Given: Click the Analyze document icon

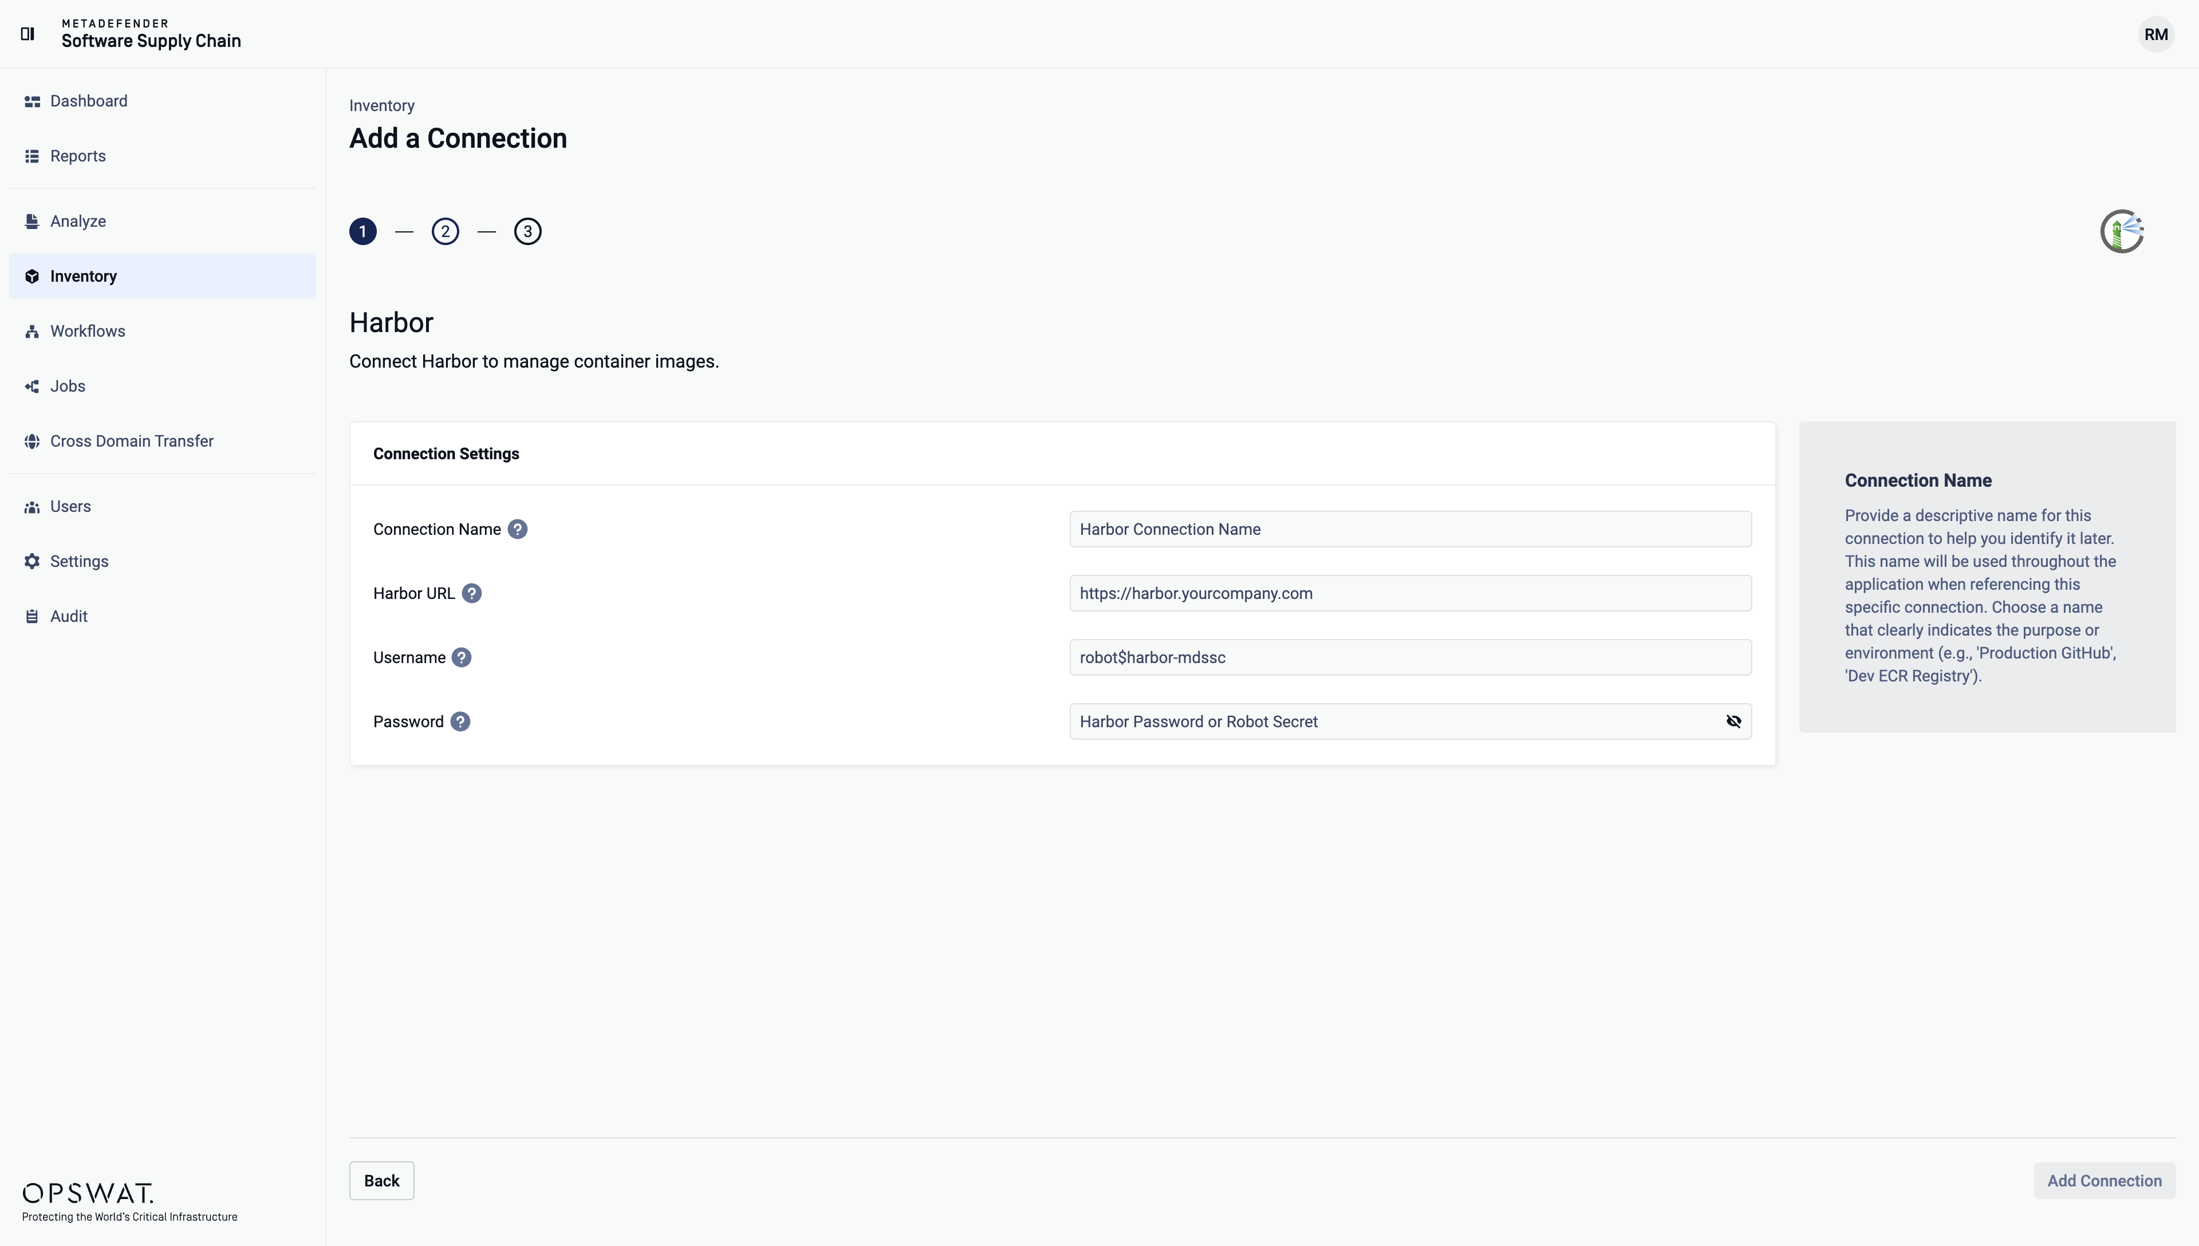Looking at the screenshot, I should pyautogui.click(x=31, y=221).
